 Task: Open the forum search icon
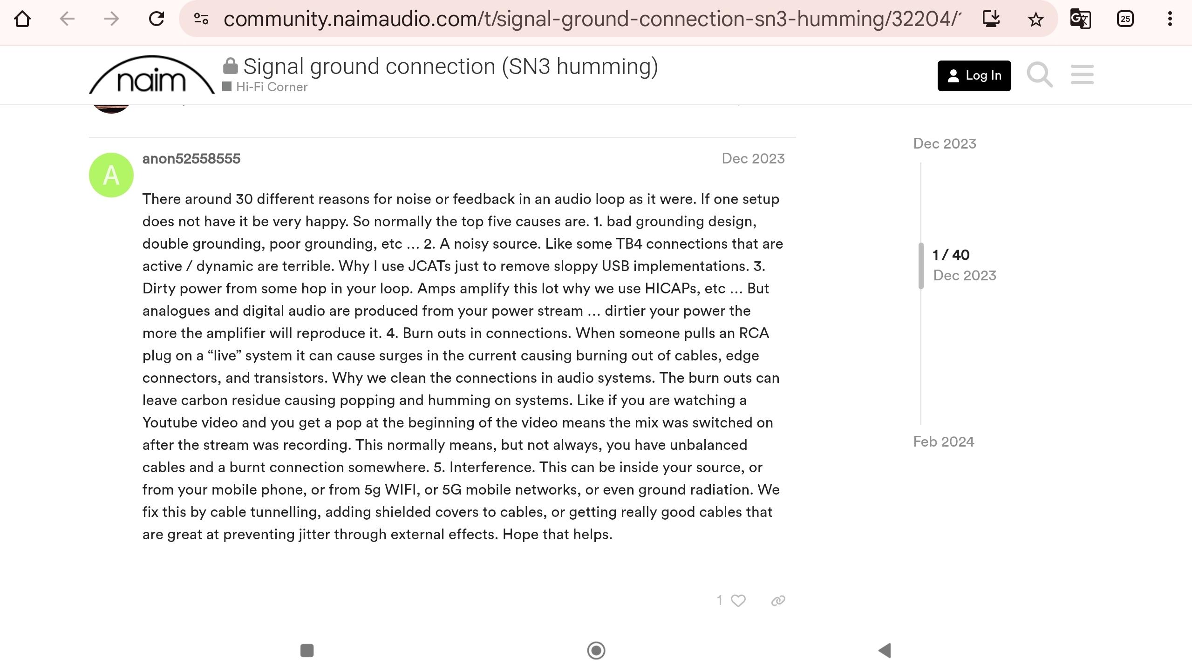1040,75
